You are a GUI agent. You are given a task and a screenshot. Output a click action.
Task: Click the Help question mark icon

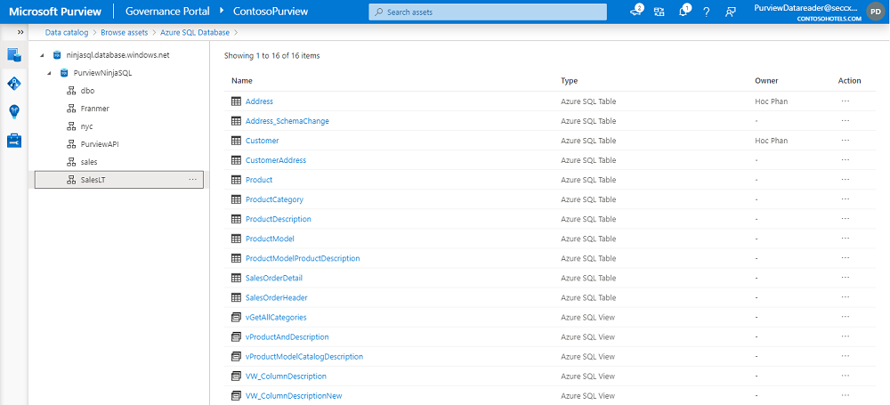707,12
